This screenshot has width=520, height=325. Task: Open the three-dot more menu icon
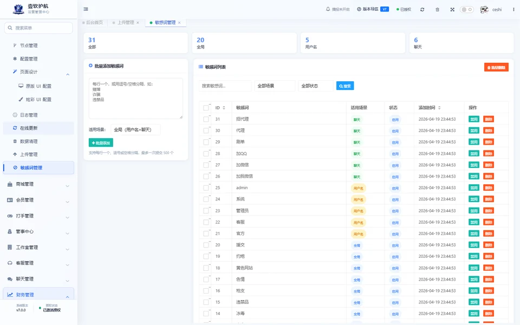[513, 10]
